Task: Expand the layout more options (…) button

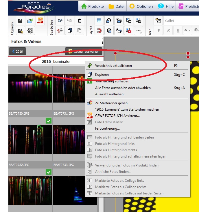Action: (x=139, y=30)
